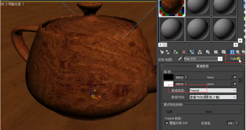This screenshot has width=246, height=130.
Task: Click the Make Material Copy icon
Action: (x=192, y=52)
